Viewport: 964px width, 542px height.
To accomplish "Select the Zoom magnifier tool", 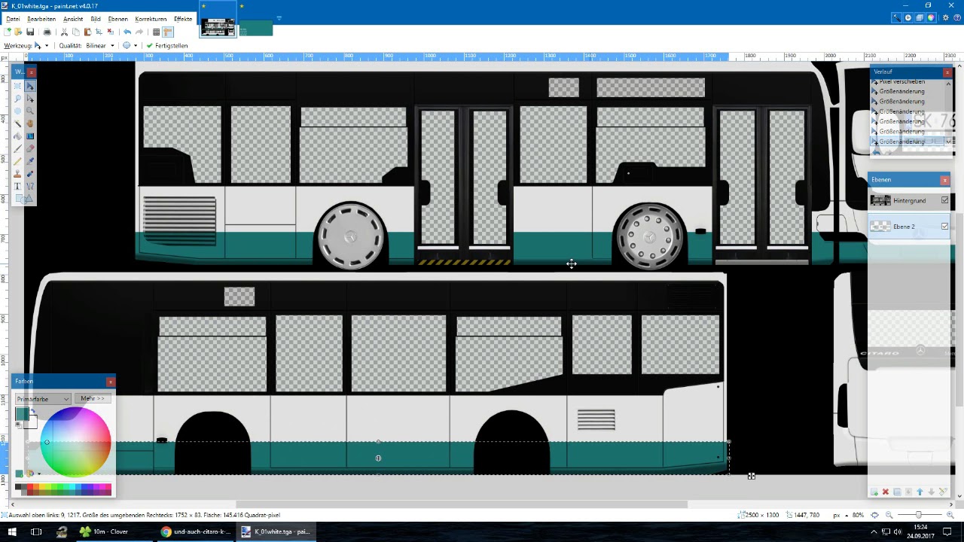I will (x=30, y=111).
